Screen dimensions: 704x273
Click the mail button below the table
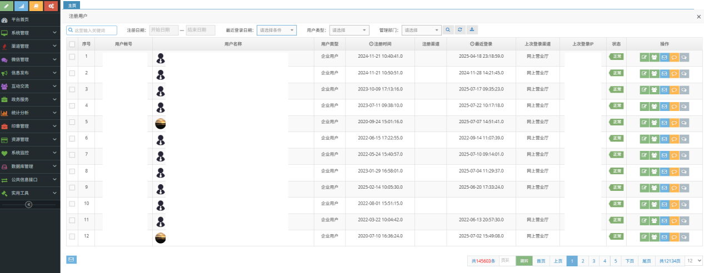point(72,259)
